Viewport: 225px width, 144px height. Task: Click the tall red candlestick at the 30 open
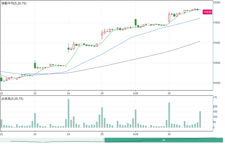169,17
